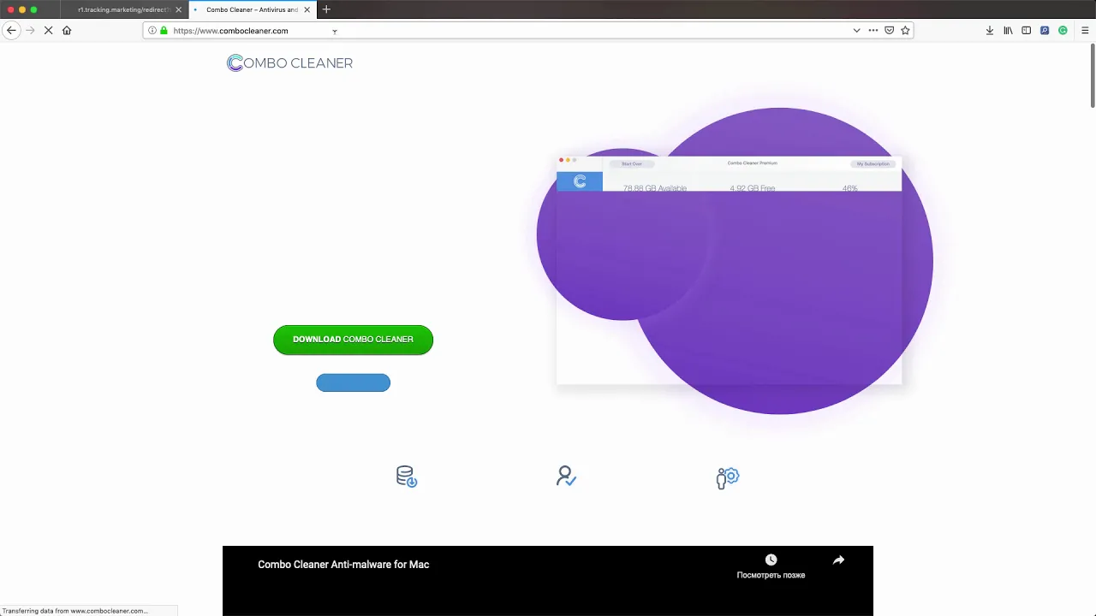Open a new browser tab
This screenshot has height=616, width=1096.
[326, 9]
